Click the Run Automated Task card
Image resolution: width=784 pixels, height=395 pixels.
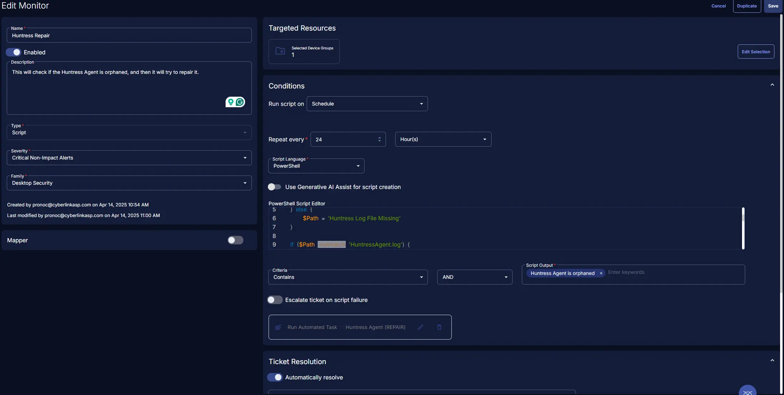click(x=360, y=327)
